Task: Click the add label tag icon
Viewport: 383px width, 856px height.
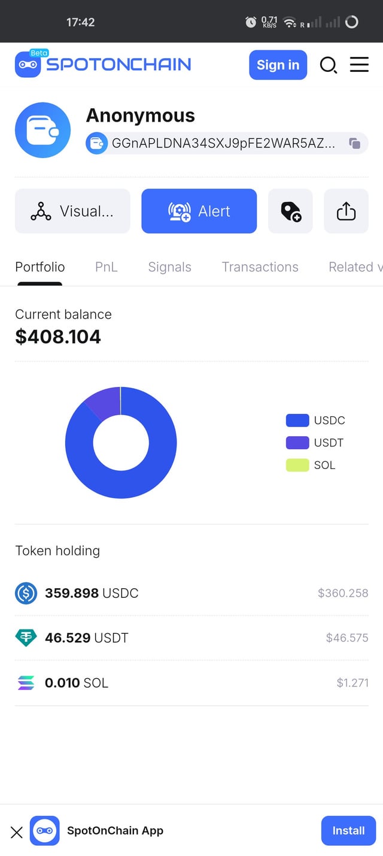Action: click(x=290, y=211)
